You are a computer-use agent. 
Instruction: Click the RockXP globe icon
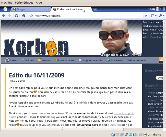(x=23, y=60)
